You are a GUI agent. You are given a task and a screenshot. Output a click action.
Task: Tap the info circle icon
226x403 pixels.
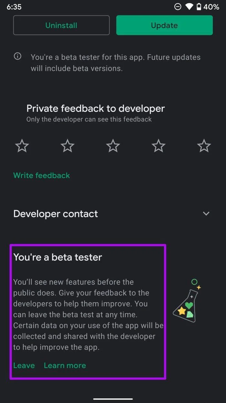[17, 56]
